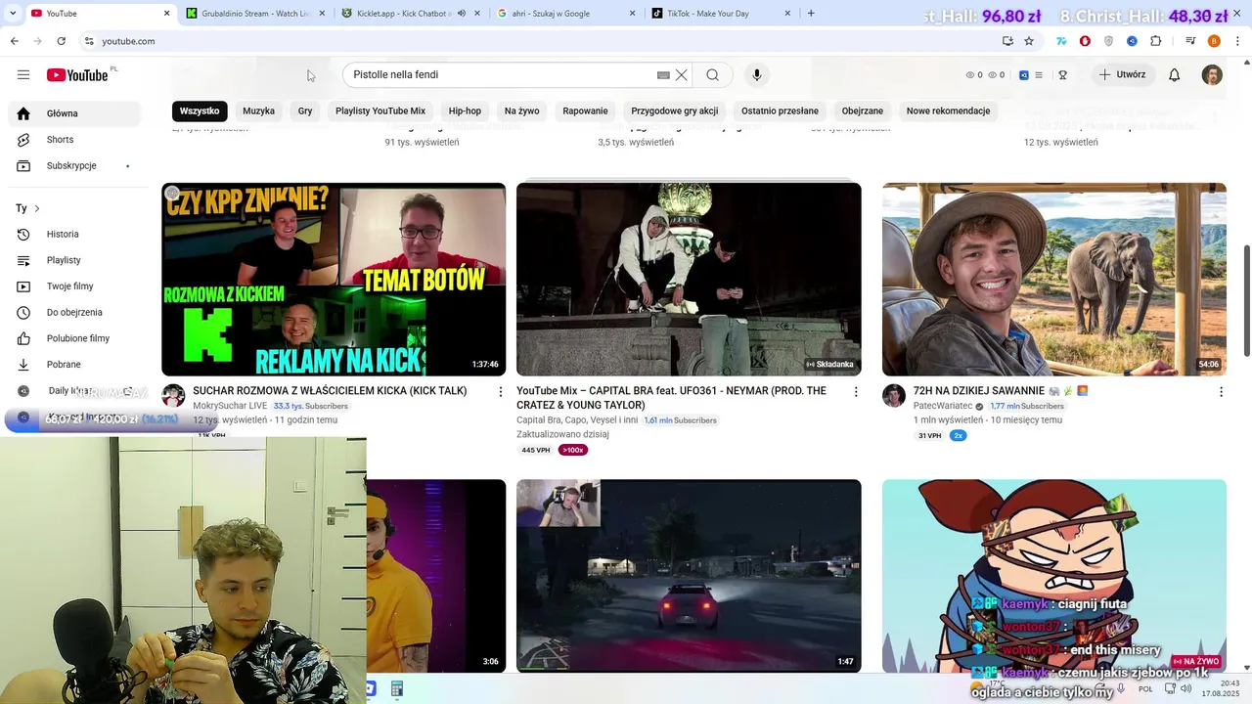Click the list-lines icon beside trophy
The height and width of the screenshot is (704, 1252).
(x=1039, y=75)
